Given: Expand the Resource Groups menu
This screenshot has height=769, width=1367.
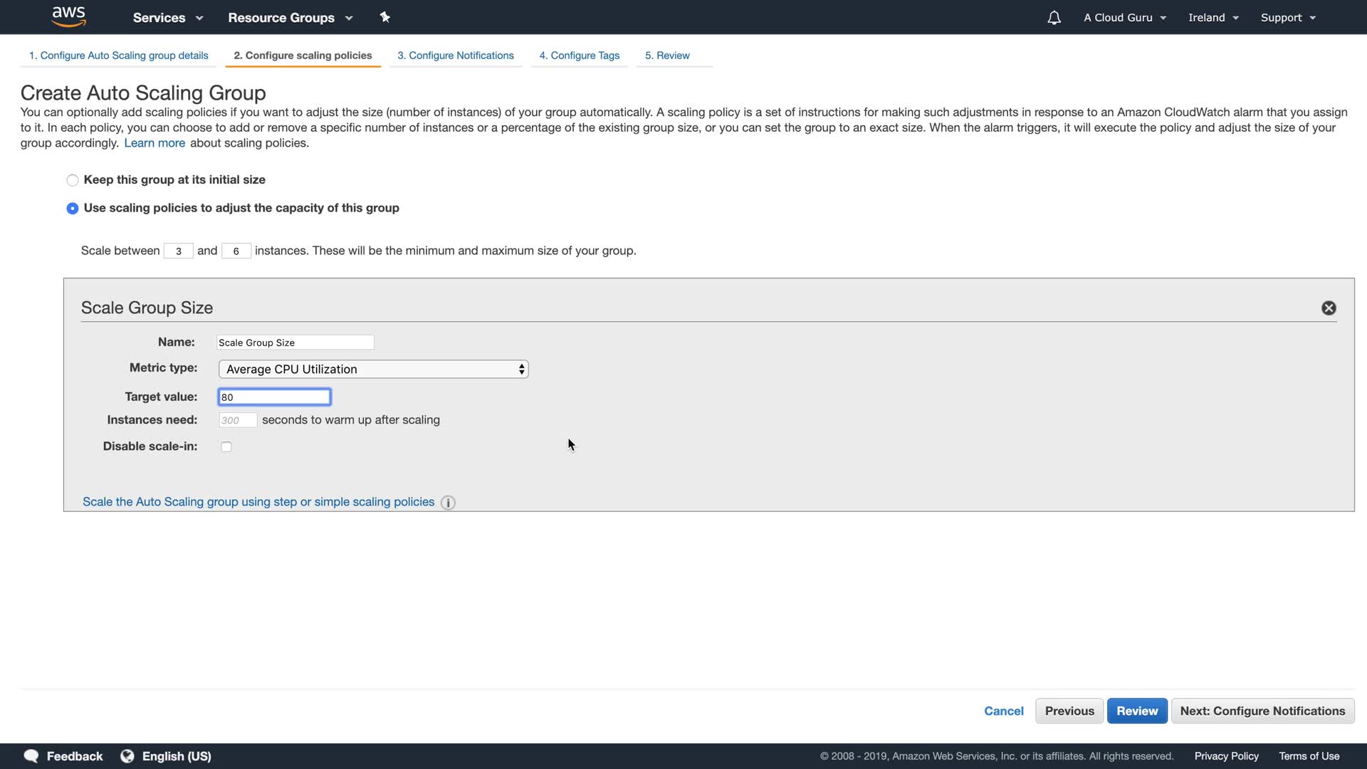Looking at the screenshot, I should pyautogui.click(x=290, y=18).
